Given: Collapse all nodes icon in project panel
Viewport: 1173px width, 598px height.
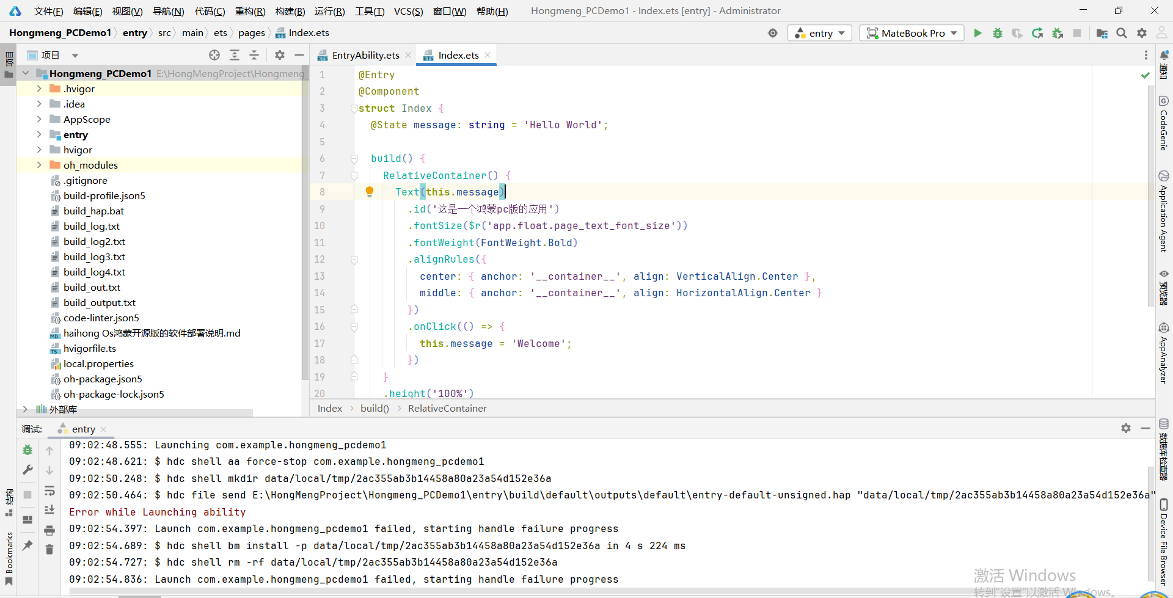Looking at the screenshot, I should tap(254, 55).
